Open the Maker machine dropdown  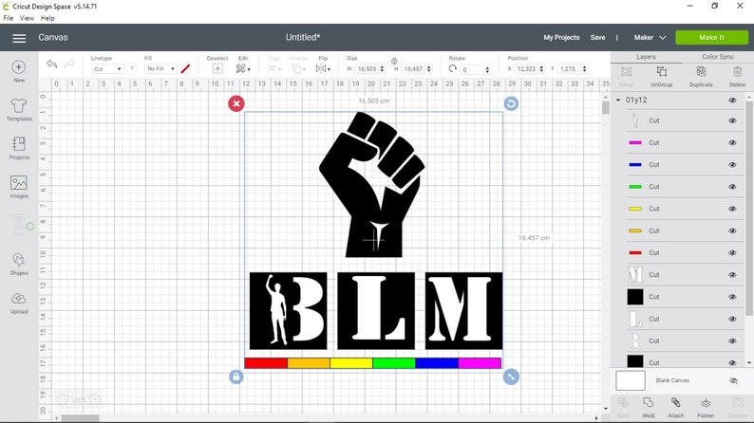pos(650,37)
